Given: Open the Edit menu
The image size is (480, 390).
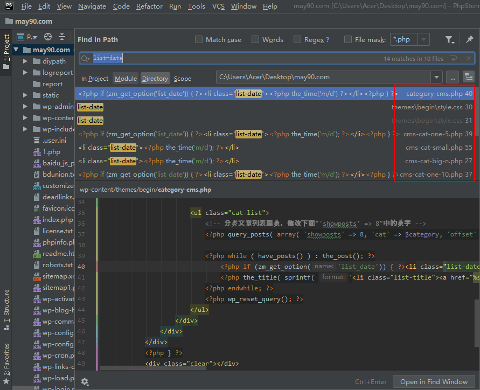Looking at the screenshot, I should tap(44, 6).
